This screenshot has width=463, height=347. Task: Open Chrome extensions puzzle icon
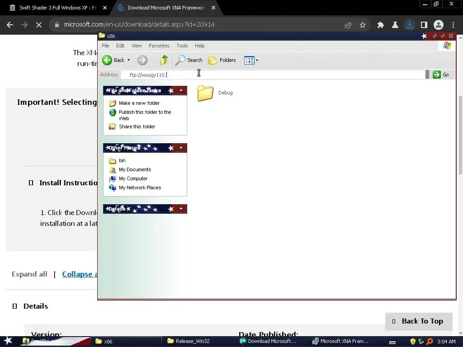[381, 25]
